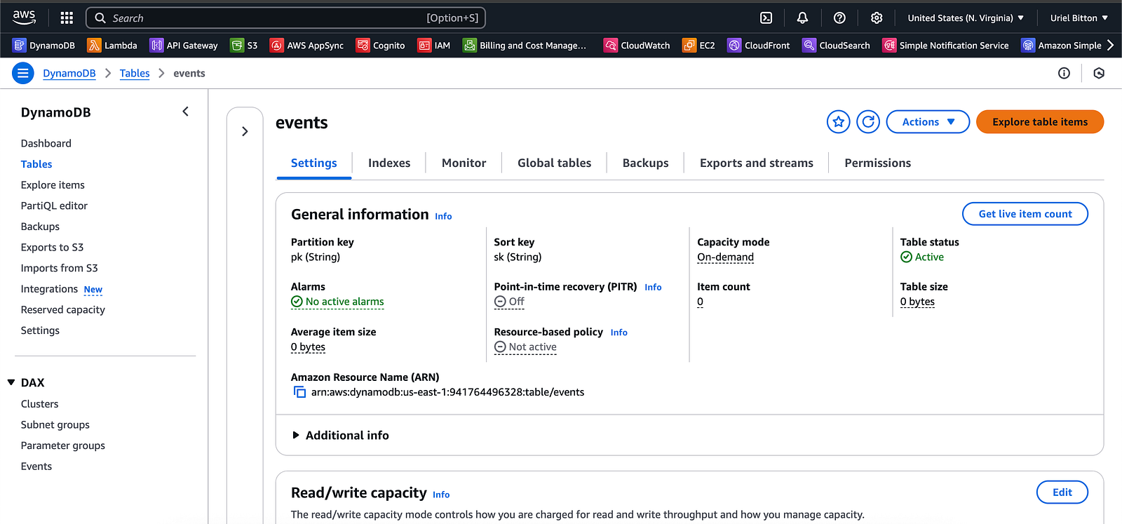
Task: Open Exports to S3 in side navigation
Action: 52,248
